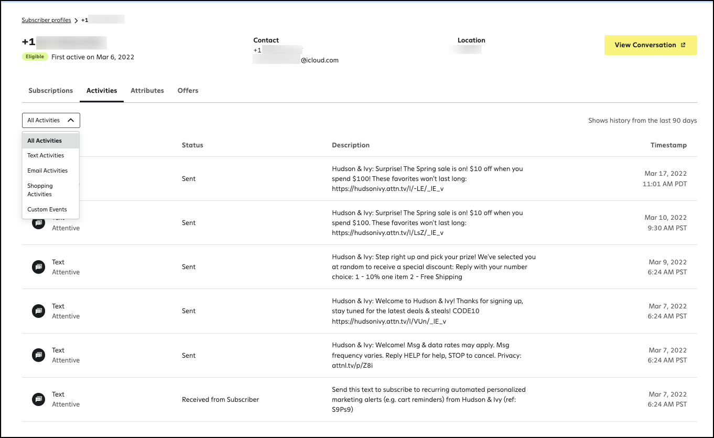Click the message icon for Received from Subscriber row
Viewport: 714px width, 438px height.
[38, 399]
